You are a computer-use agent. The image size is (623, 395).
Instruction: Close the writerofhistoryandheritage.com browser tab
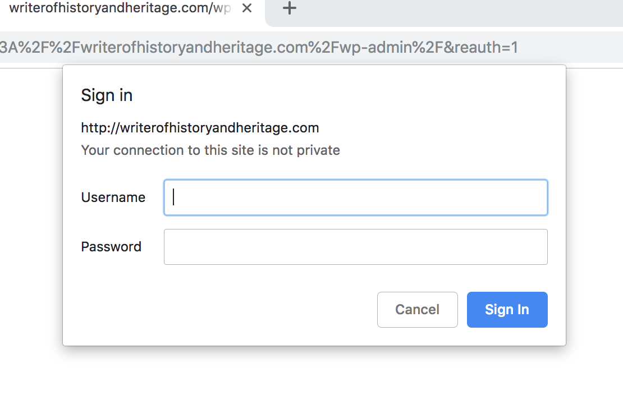pos(247,8)
